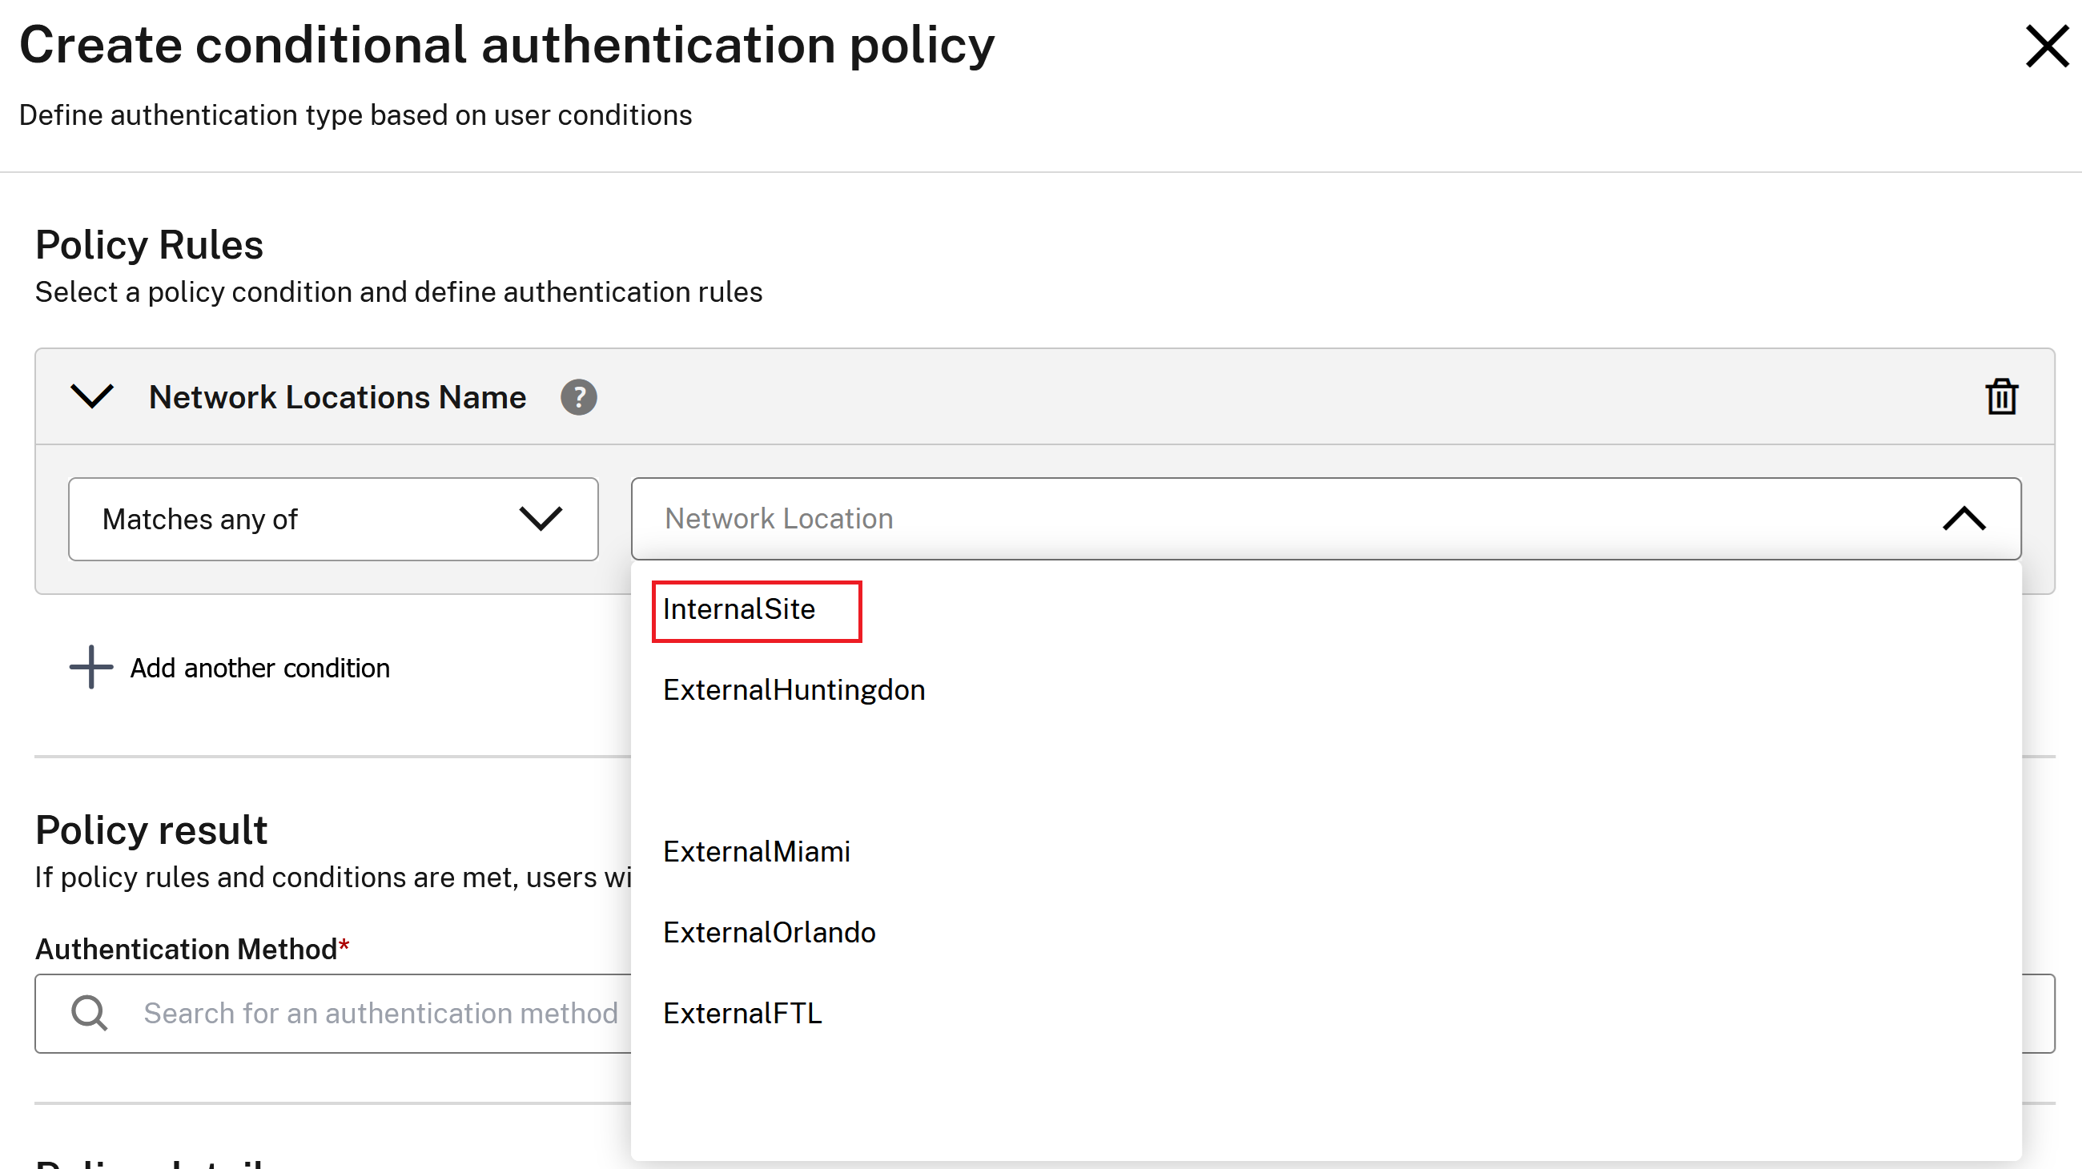The image size is (2082, 1169).
Task: Click the Add another condition link
Action: coord(259,668)
